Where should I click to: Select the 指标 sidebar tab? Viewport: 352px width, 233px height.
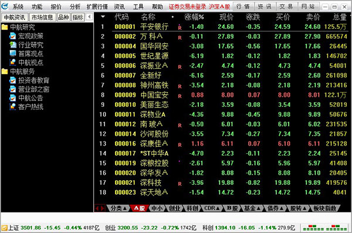tap(77, 17)
